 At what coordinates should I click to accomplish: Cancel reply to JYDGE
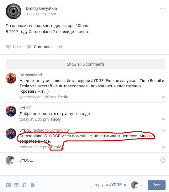click(125, 185)
